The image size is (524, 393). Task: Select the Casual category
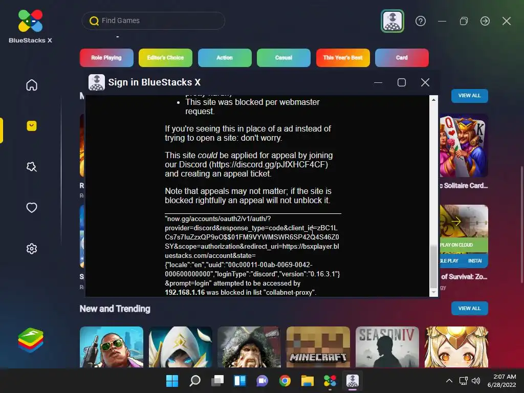283,57
